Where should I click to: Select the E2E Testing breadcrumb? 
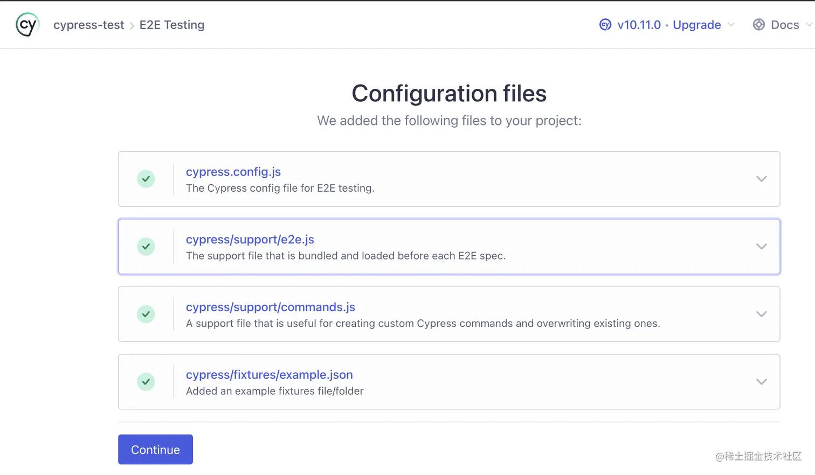click(x=172, y=25)
